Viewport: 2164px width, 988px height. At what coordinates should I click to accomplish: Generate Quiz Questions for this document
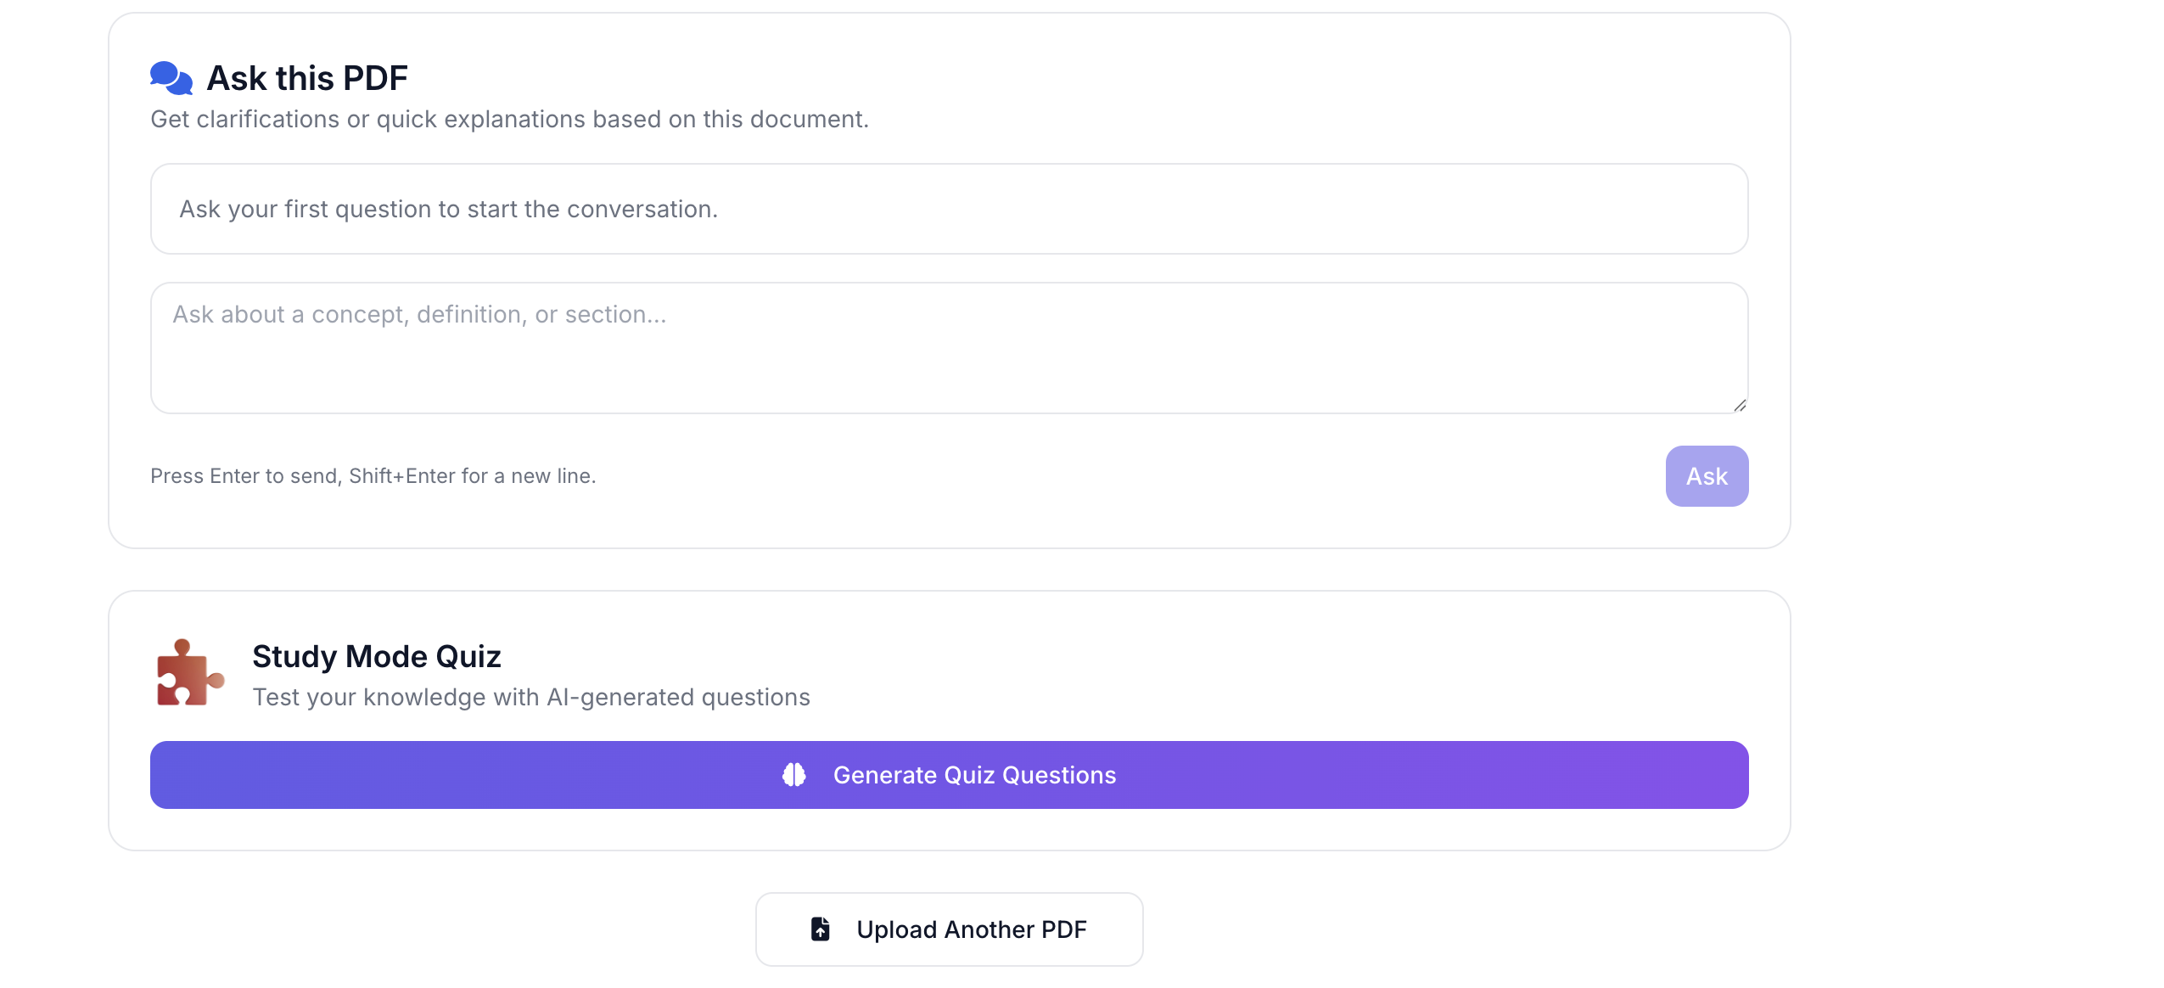(949, 775)
